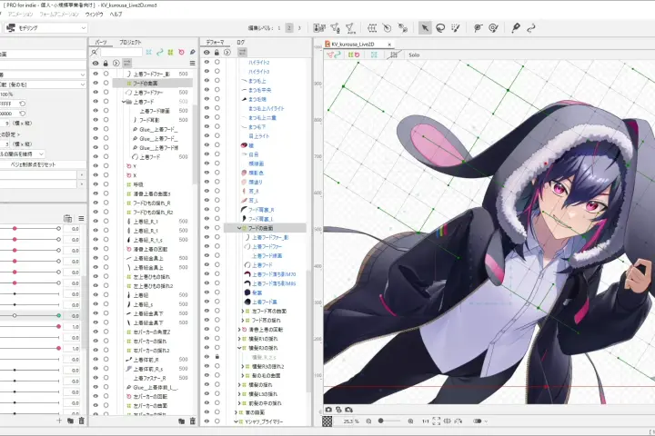
Task: Toggle Solo mode in canvas toolbar
Action: (414, 55)
